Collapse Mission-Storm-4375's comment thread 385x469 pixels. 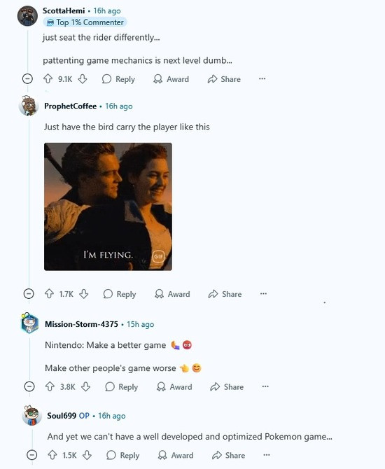coord(29,386)
